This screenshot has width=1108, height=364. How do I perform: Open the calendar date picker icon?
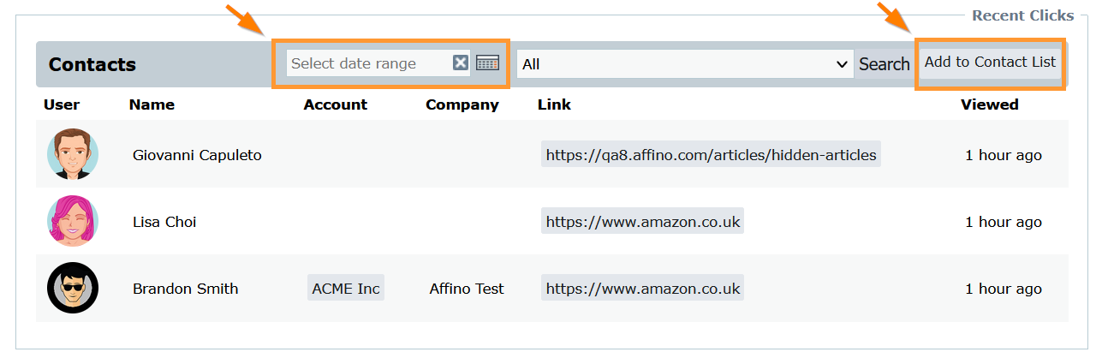[x=487, y=63]
